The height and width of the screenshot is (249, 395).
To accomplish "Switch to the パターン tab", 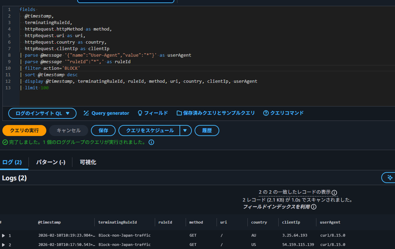I will pos(51,162).
